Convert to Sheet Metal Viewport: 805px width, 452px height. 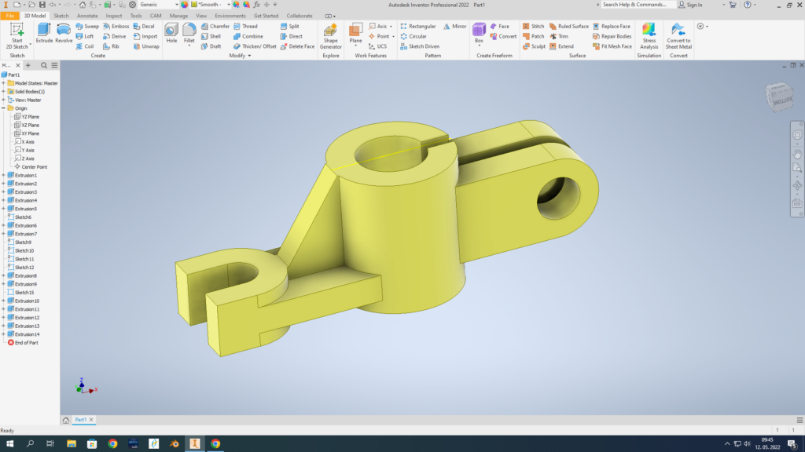[678, 36]
